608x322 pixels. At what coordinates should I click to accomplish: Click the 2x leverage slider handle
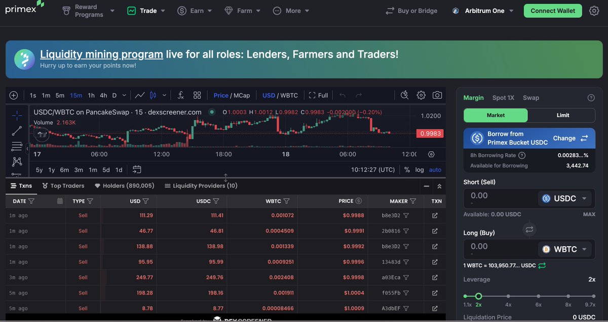[478, 296]
